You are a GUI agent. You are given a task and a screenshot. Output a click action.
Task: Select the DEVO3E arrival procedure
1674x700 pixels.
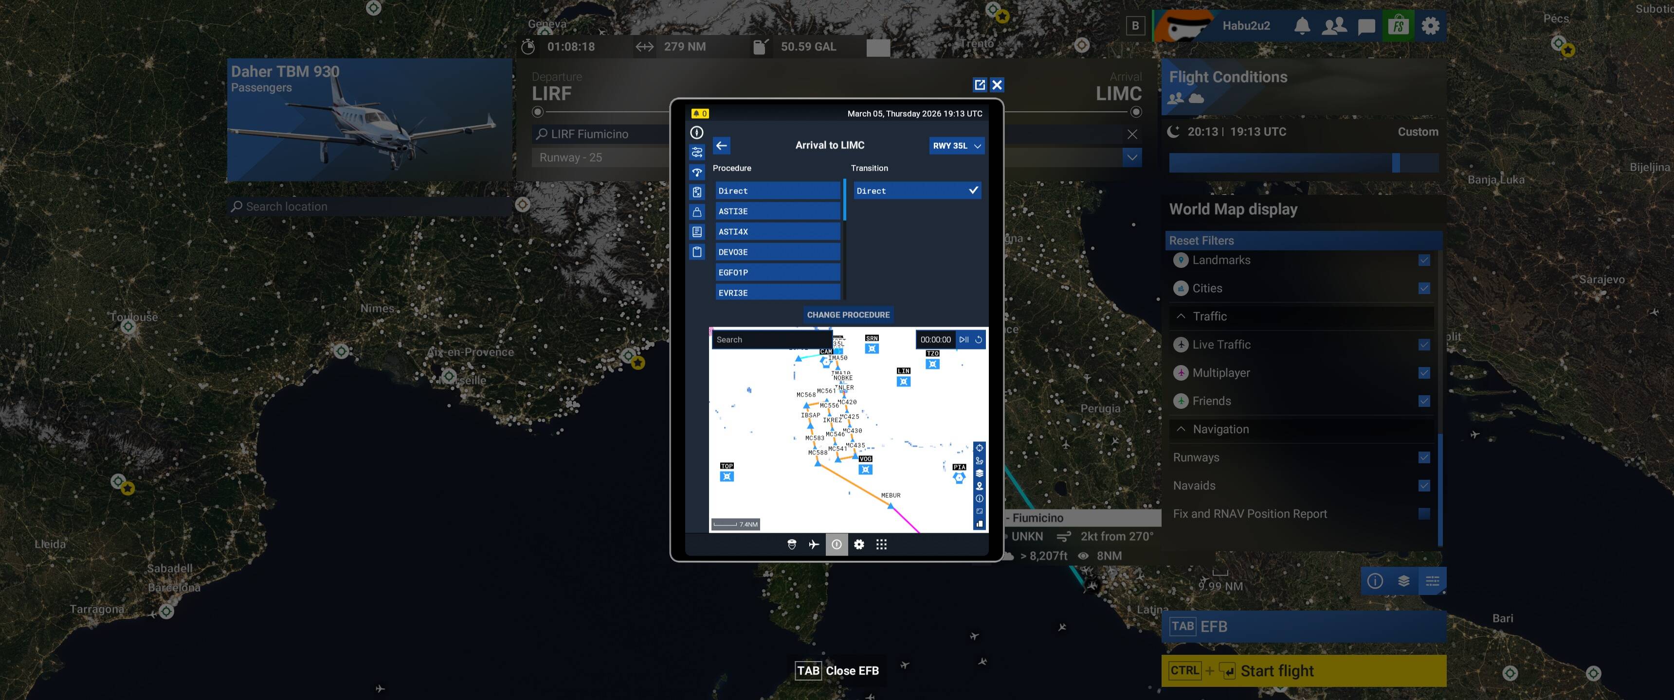pyautogui.click(x=777, y=252)
